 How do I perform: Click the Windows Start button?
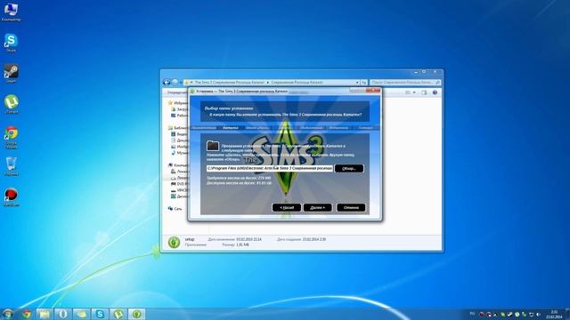click(7, 314)
